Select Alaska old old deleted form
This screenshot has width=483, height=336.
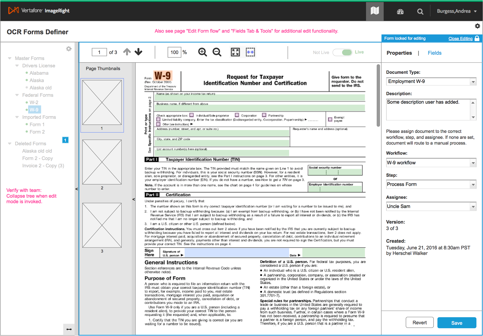tap(37, 151)
